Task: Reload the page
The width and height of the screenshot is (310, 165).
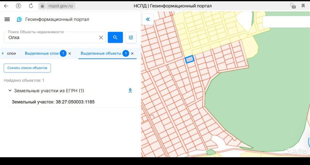Action: coord(31,6)
